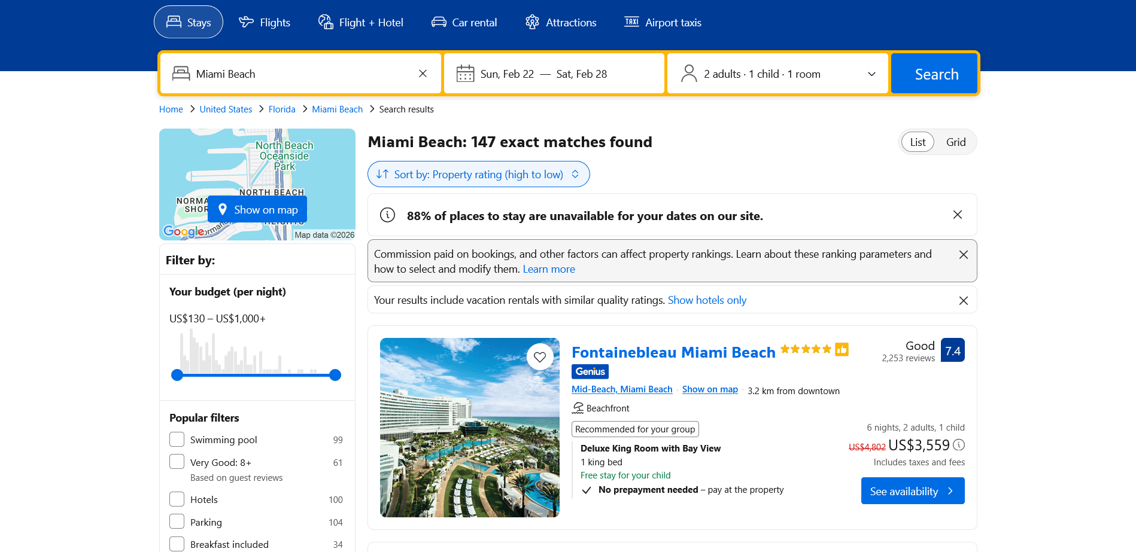Switch to List view
Image resolution: width=1136 pixels, height=552 pixels.
(x=918, y=142)
